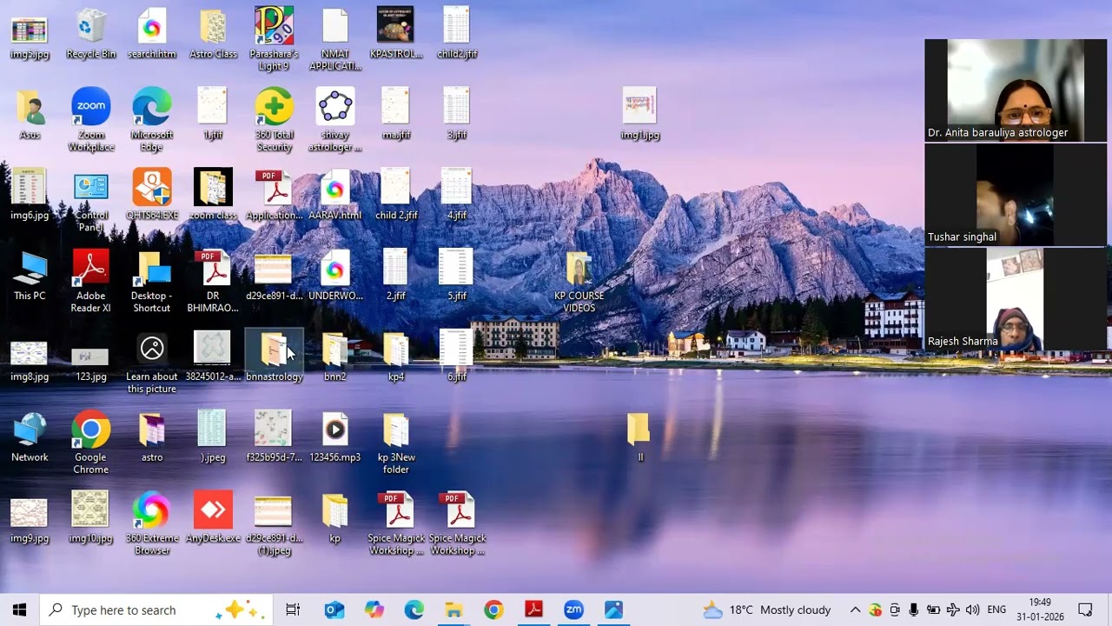
Task: Select the Google Chrome desktop shortcut
Action: 90,443
